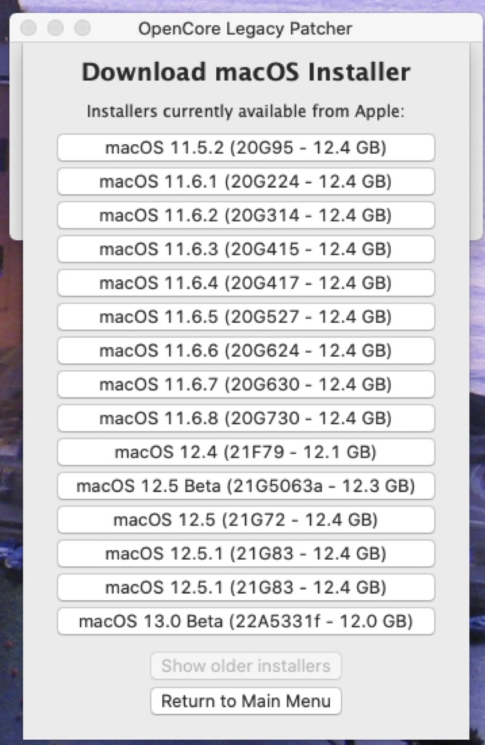Screen dimensions: 485x745
Task: Click the macOS 11.6.3 (20G415) entry
Action: coord(245,249)
